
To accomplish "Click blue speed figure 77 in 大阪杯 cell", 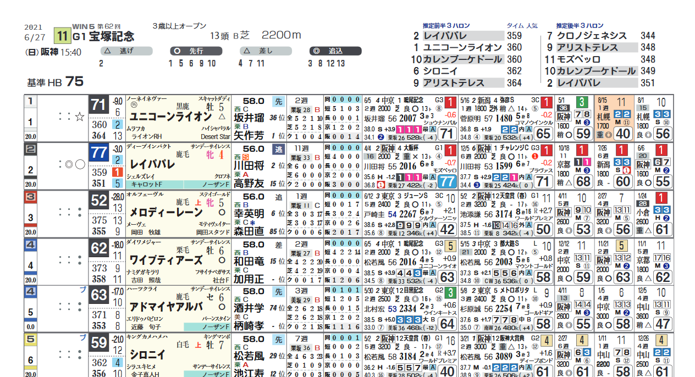I will (447, 181).
